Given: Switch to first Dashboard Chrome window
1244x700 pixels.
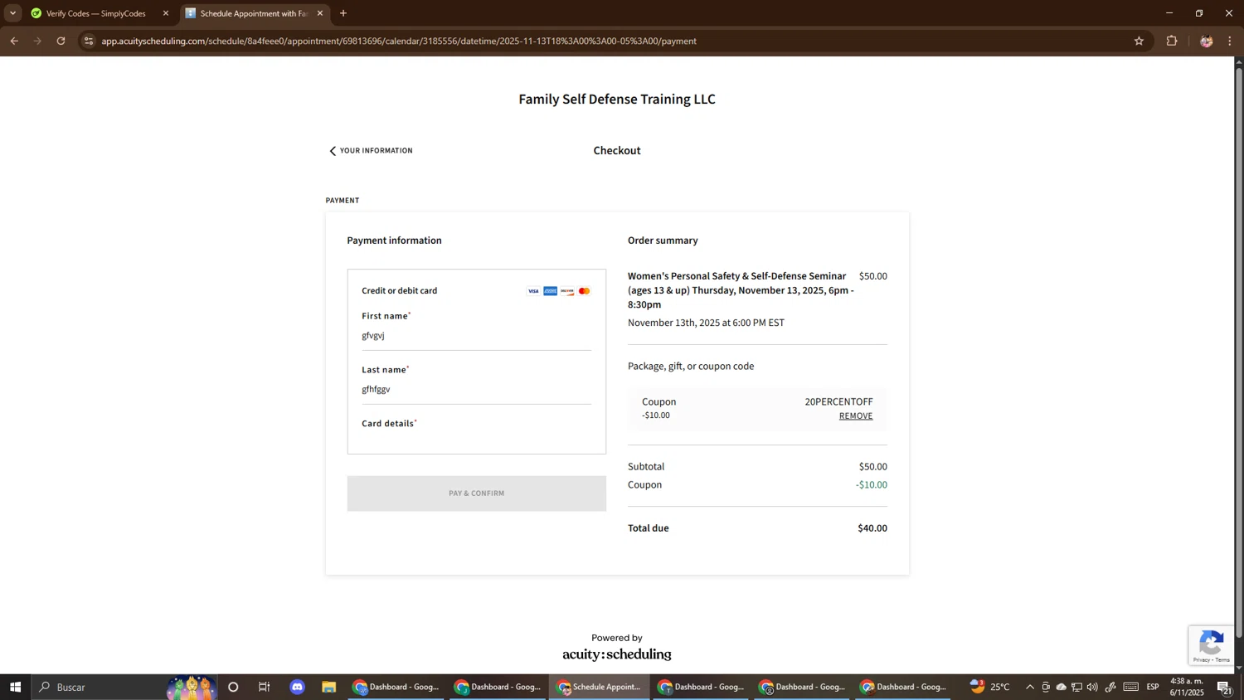Looking at the screenshot, I should [x=396, y=687].
